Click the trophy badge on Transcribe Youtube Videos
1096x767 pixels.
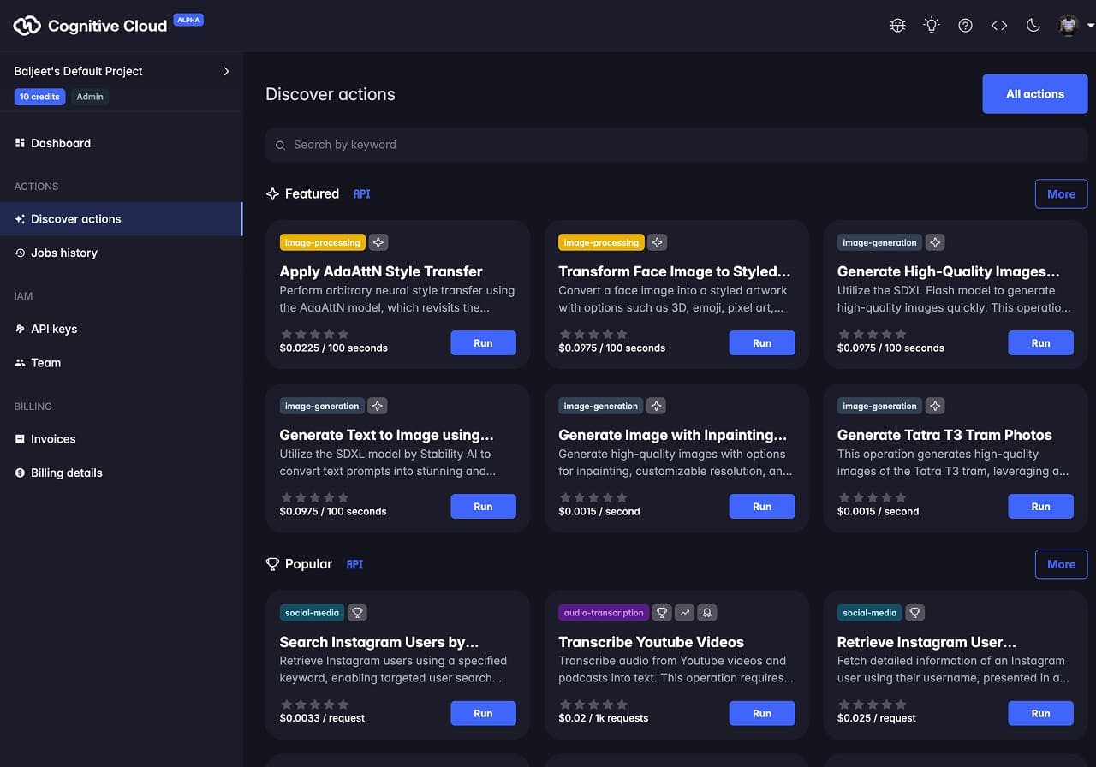[x=662, y=612]
